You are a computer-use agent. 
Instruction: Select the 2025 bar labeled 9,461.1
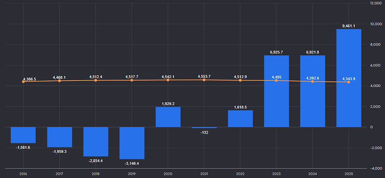point(349,78)
